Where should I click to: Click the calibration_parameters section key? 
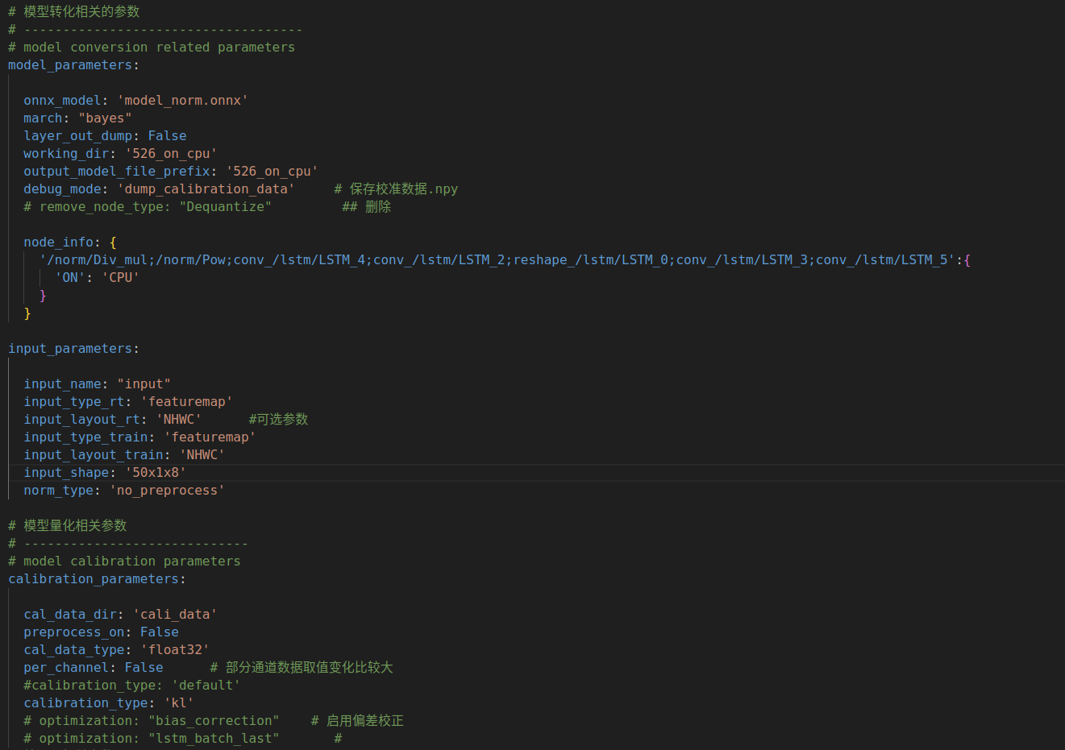coord(94,579)
